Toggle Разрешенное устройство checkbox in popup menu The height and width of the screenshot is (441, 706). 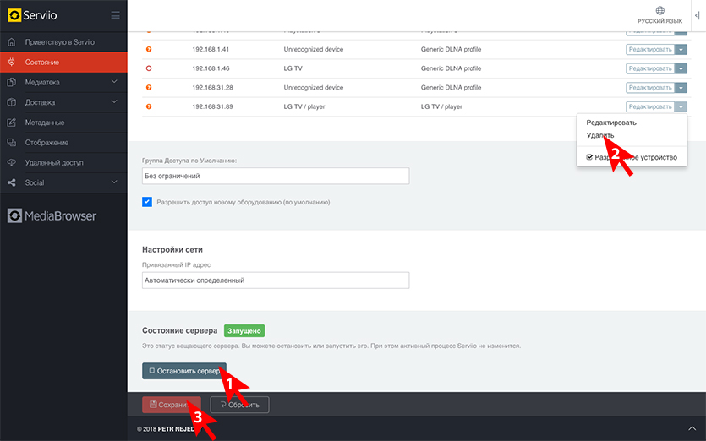[x=590, y=156]
